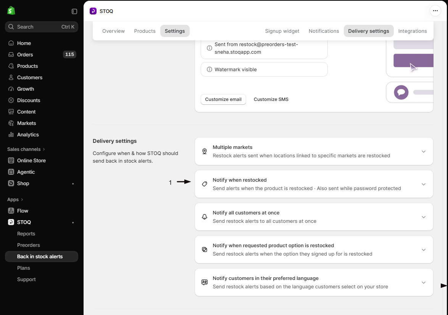
Task: Expand the Sales channels section
Action: coord(26,149)
